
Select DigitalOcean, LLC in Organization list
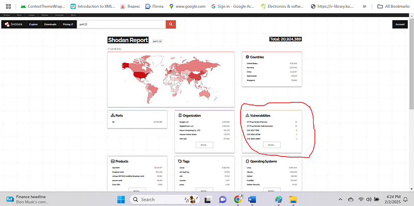click(x=186, y=126)
